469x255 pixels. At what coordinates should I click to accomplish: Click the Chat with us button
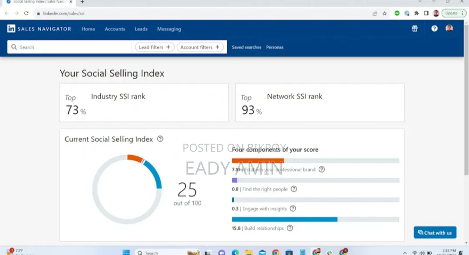pyautogui.click(x=435, y=232)
